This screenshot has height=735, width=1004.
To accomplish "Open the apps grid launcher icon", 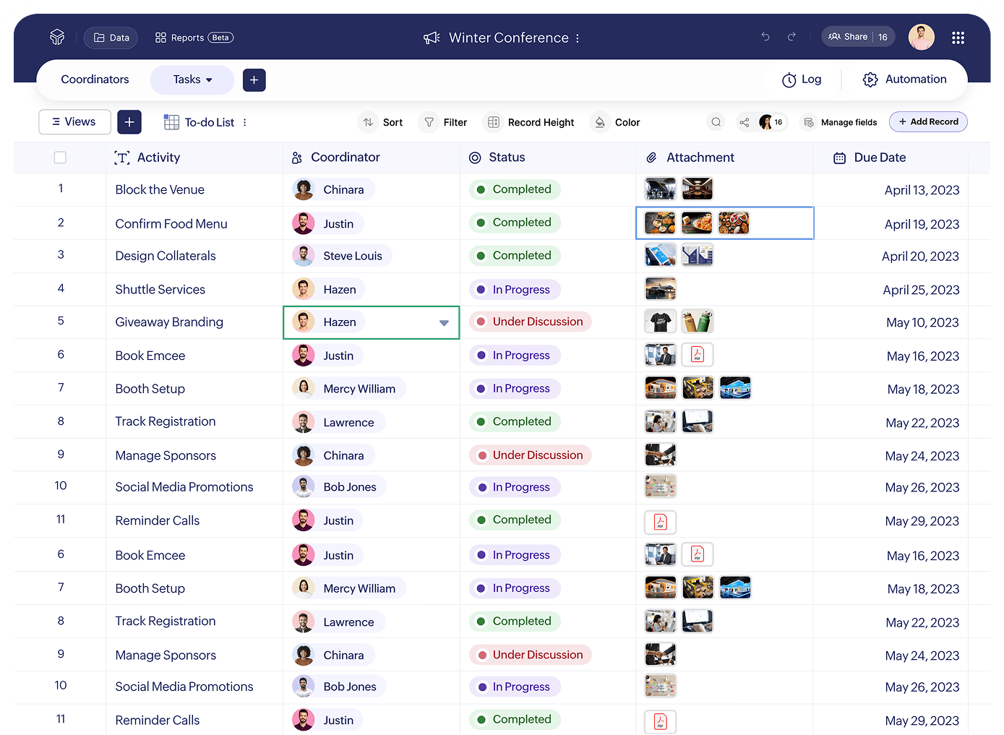I will tap(958, 38).
